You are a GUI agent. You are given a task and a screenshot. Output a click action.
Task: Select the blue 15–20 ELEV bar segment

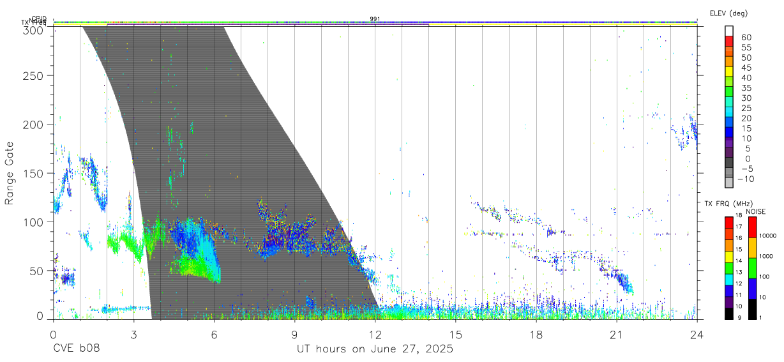tap(729, 122)
